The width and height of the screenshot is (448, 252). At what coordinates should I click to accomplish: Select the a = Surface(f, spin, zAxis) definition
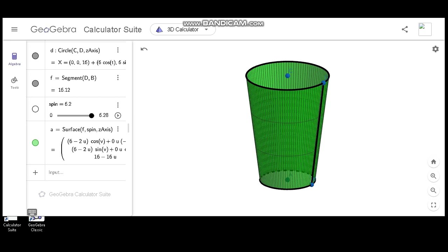click(x=82, y=129)
